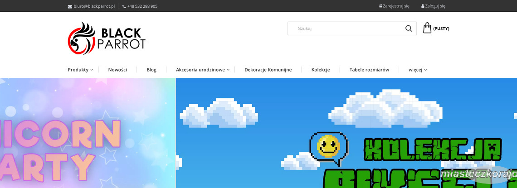517x188 pixels.
Task: Click the user login icon
Action: coord(423,6)
